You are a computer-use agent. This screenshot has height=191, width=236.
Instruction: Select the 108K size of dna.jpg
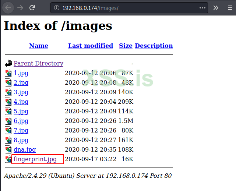(x=126, y=149)
